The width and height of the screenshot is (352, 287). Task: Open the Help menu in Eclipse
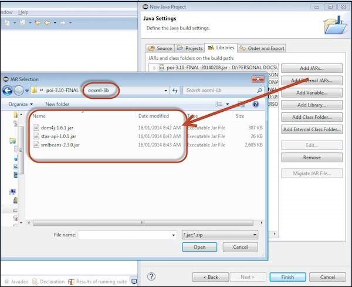click(23, 12)
